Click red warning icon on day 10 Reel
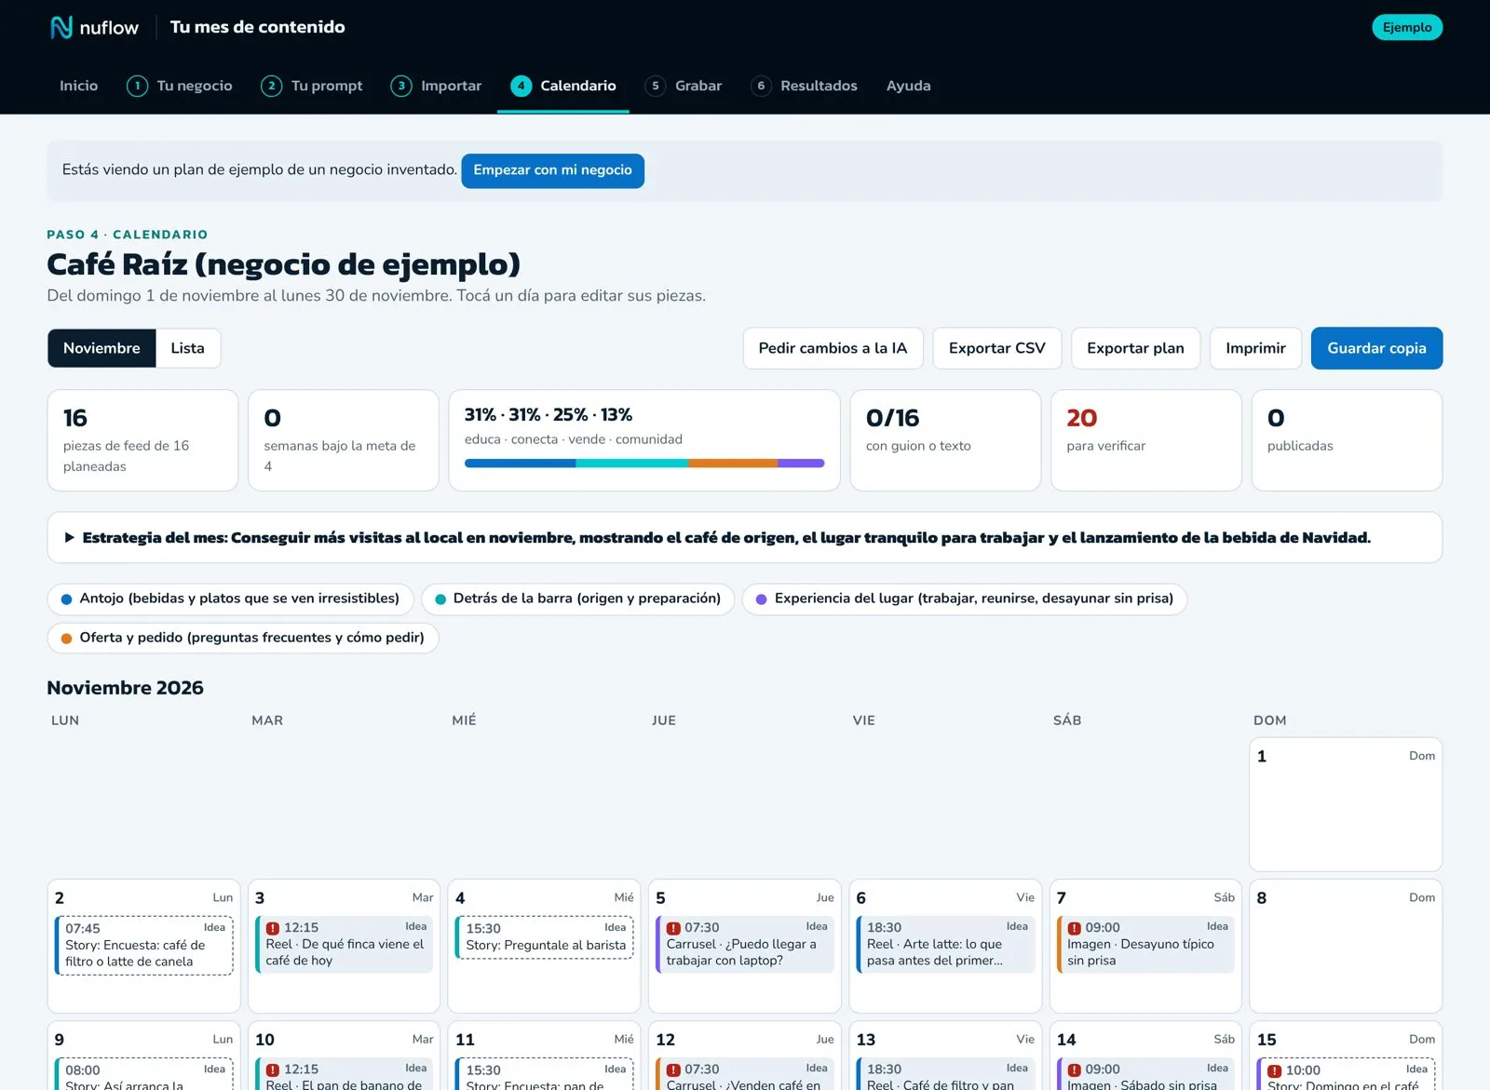 pos(273,1070)
